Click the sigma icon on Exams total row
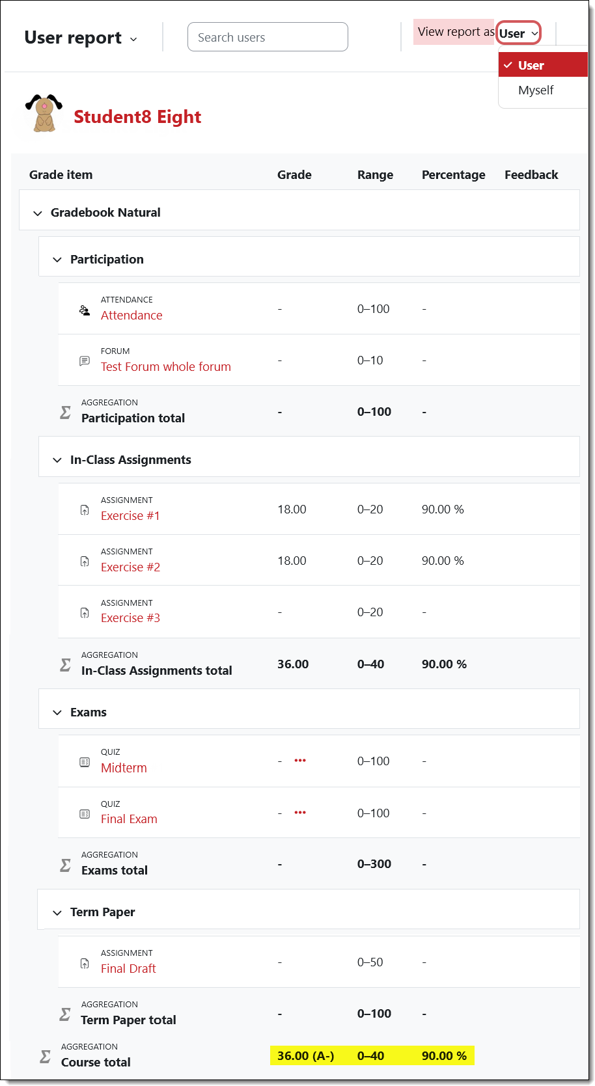 click(65, 863)
